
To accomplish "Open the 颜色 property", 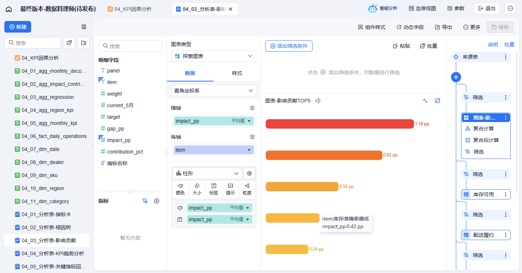I will coord(180,190).
